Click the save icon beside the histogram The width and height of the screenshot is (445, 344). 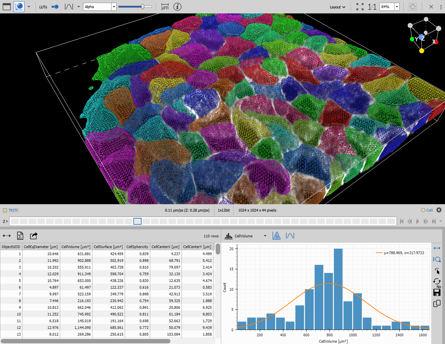coord(437,292)
